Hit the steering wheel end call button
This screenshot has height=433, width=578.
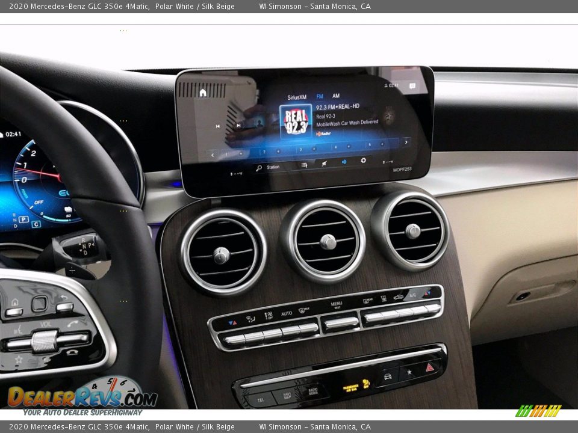click(x=72, y=352)
